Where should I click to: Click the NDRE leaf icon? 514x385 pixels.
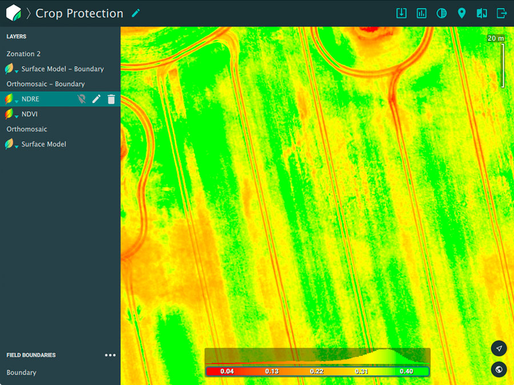9,99
